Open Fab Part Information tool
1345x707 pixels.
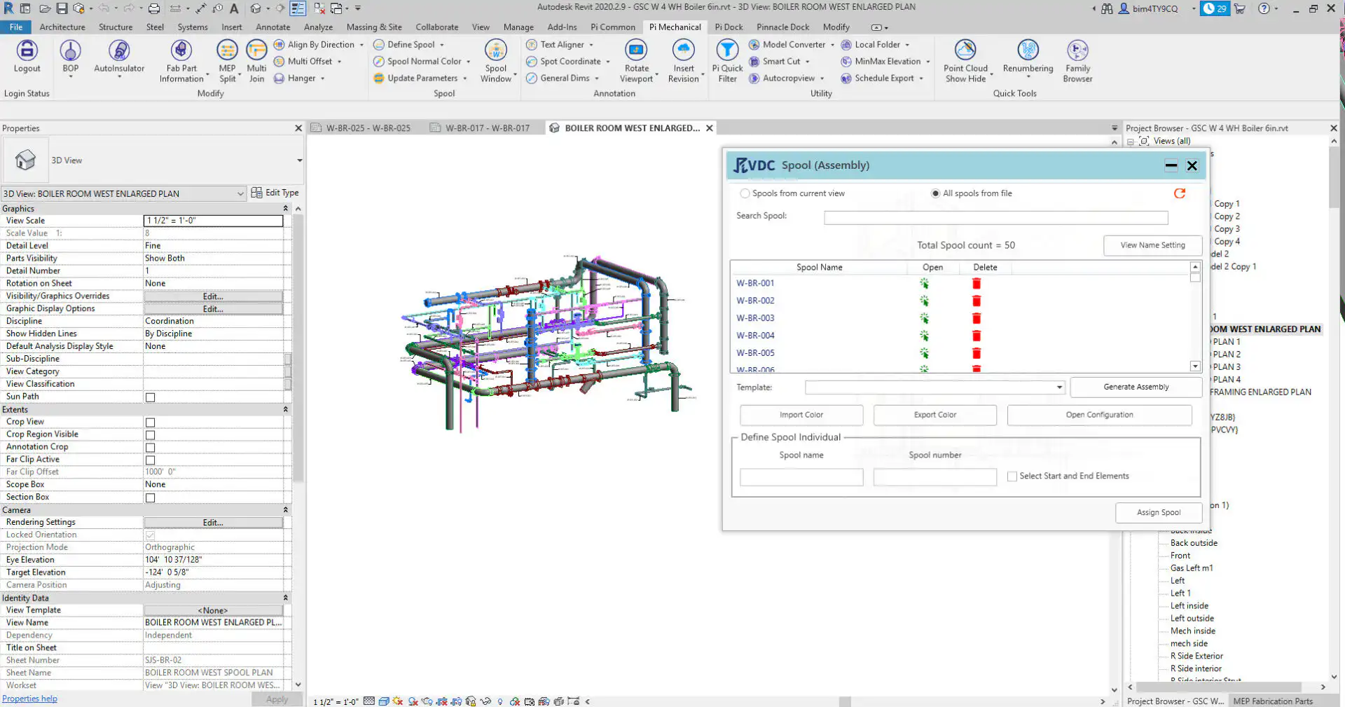coord(181,61)
